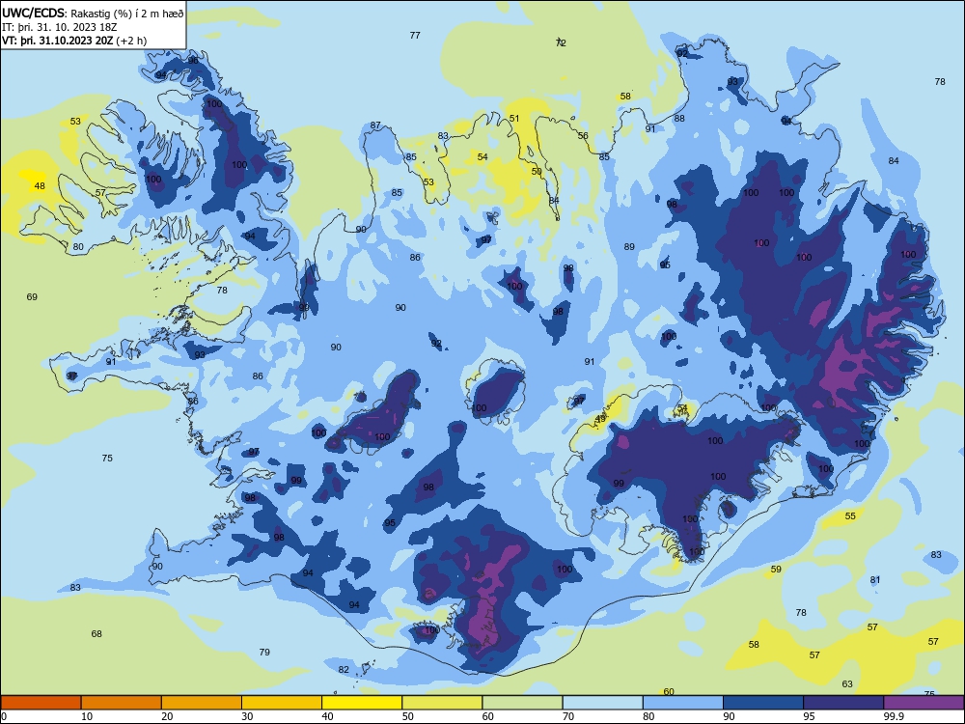This screenshot has height=724, width=965.
Task: Click the pale yellow 50–60 legend swatch
Action: (x=442, y=703)
